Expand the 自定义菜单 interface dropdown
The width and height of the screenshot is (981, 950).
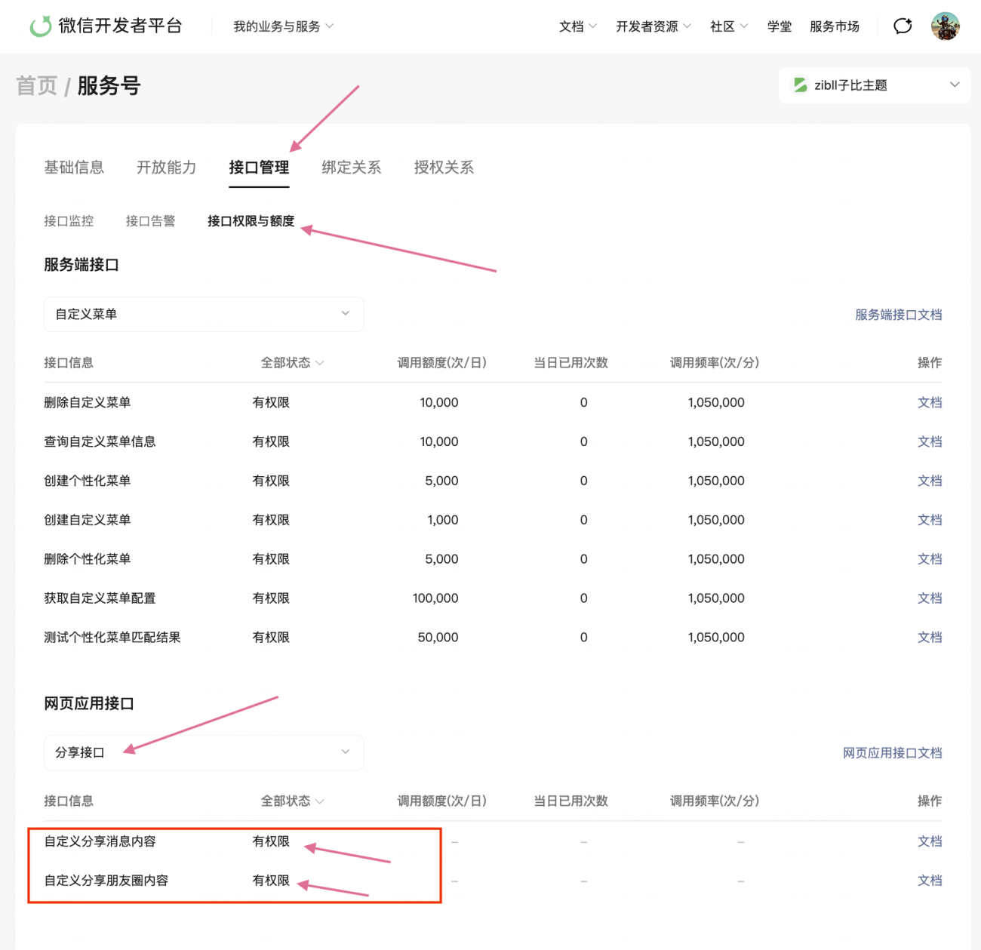click(203, 314)
